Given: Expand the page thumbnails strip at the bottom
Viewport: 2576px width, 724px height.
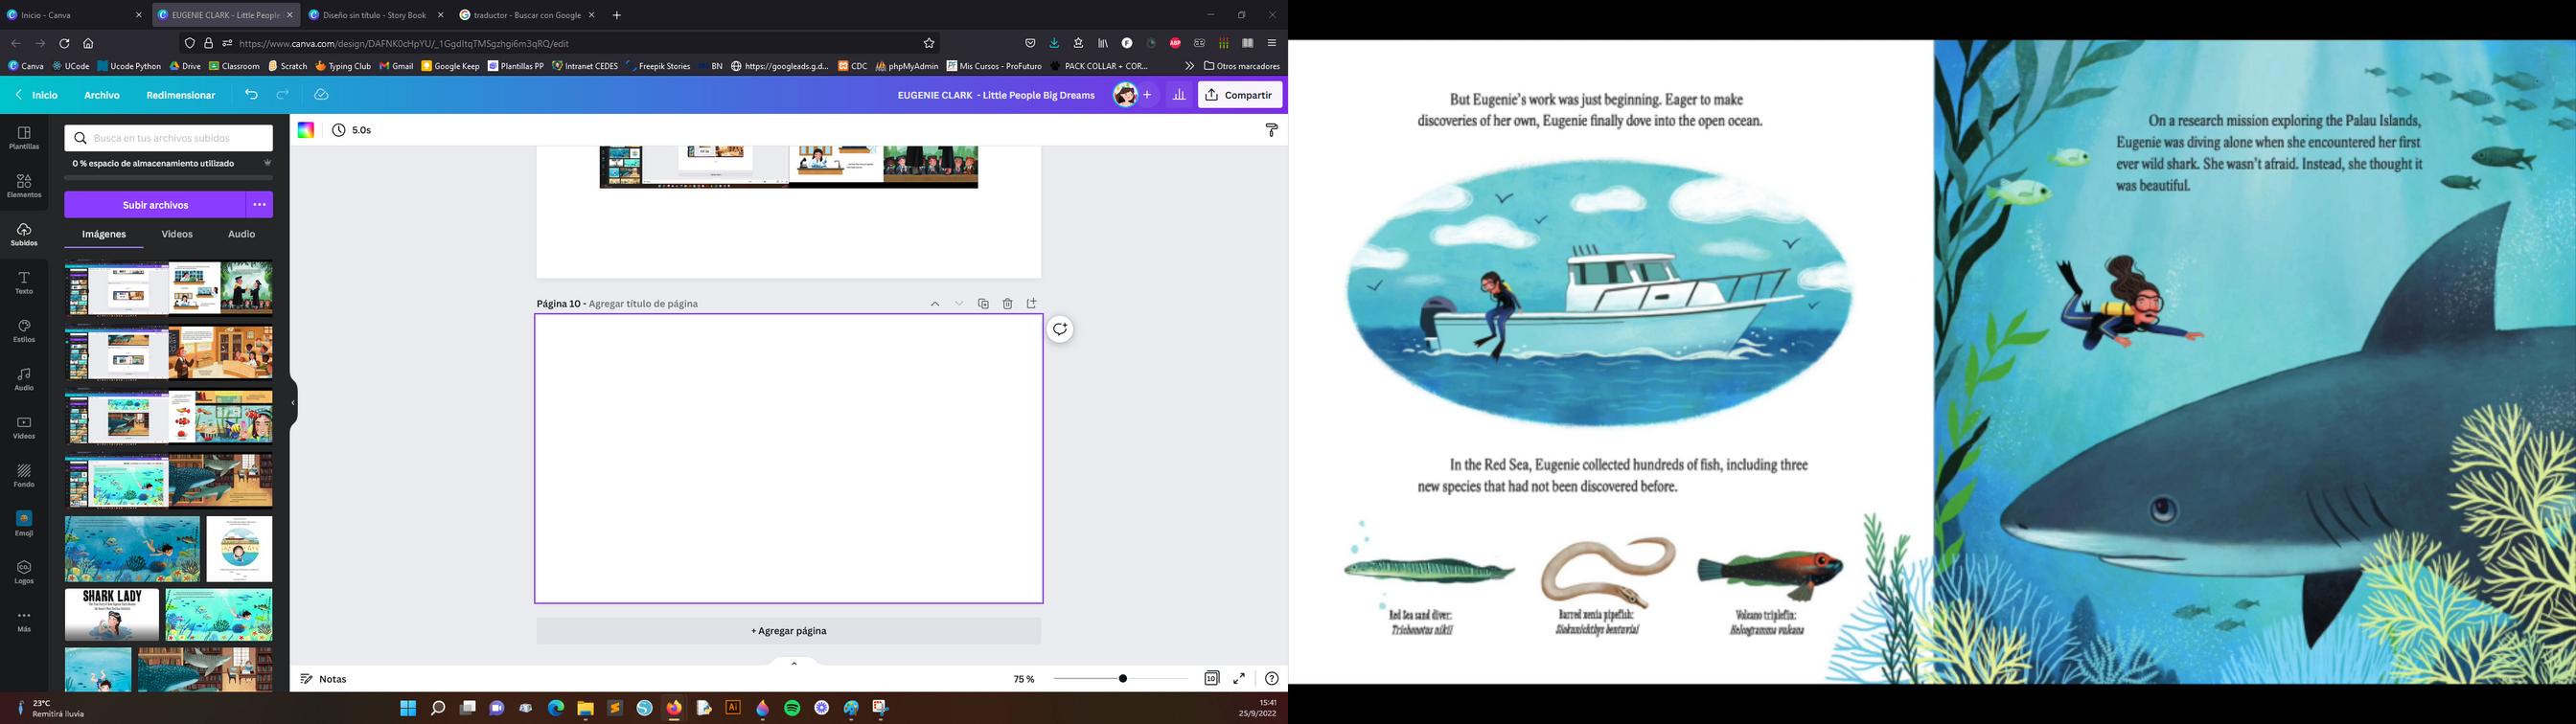Looking at the screenshot, I should coord(794,663).
